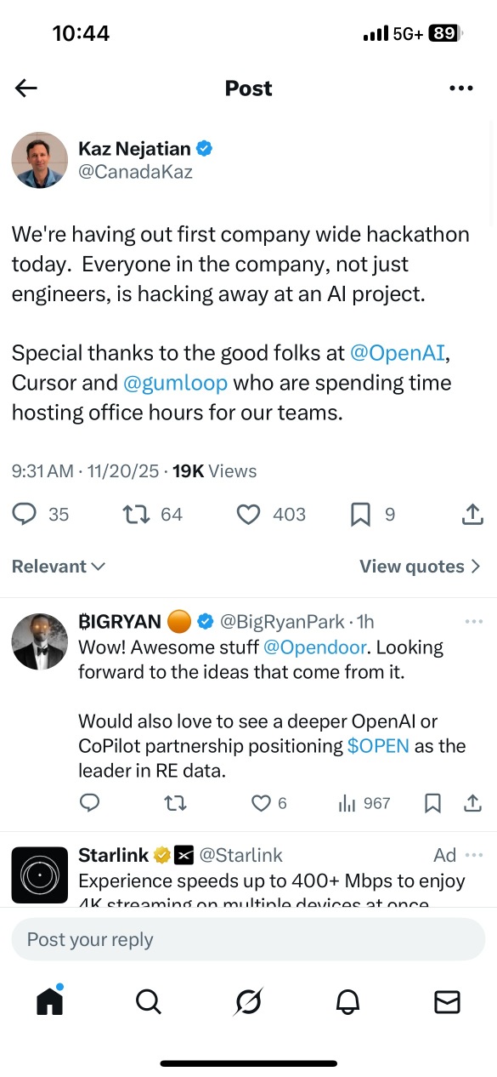
Task: Reply to main post via comment icon
Action: [x=25, y=514]
